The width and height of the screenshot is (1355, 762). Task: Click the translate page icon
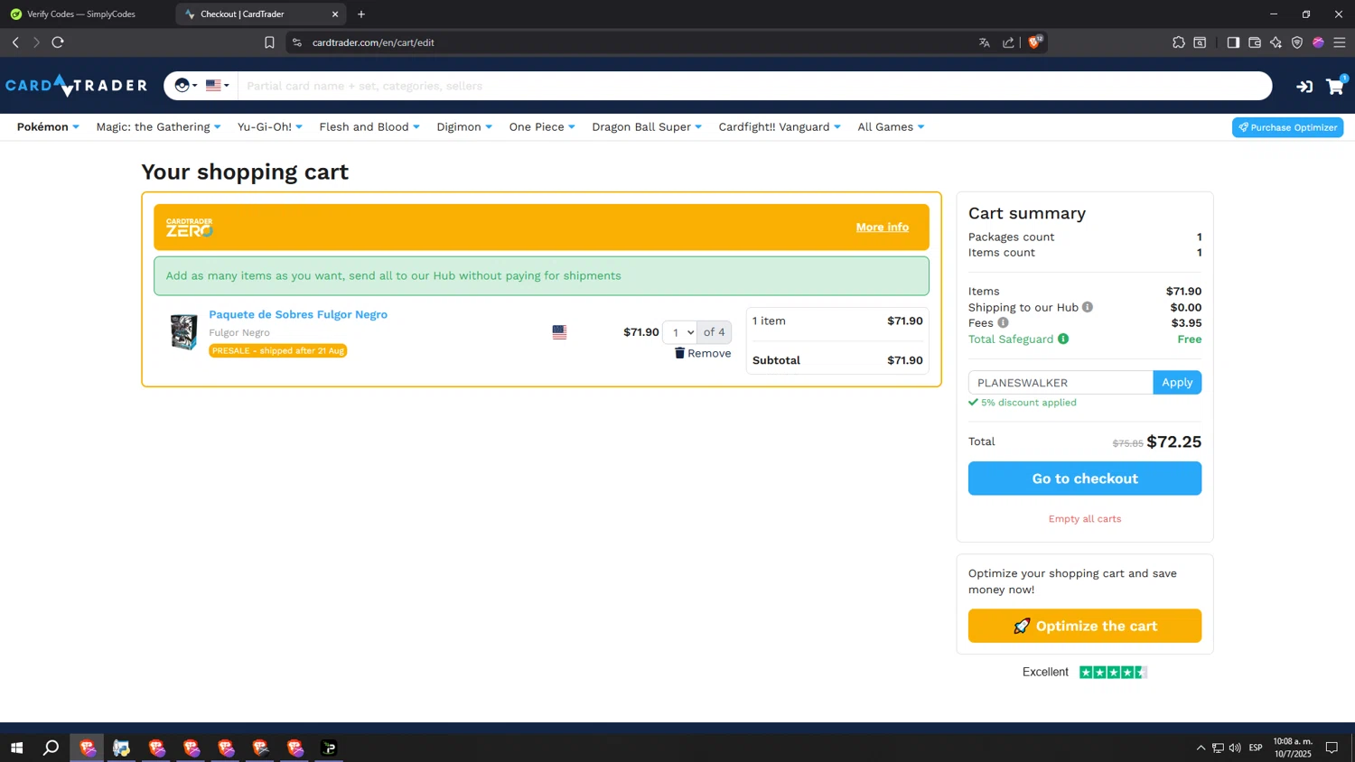(x=985, y=42)
